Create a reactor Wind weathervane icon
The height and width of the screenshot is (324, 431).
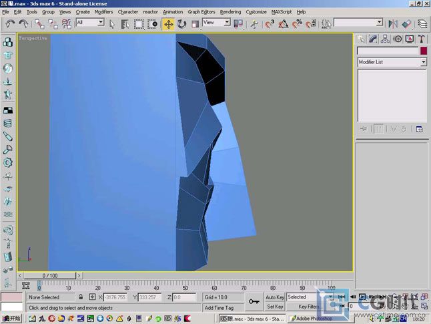(x=8, y=176)
